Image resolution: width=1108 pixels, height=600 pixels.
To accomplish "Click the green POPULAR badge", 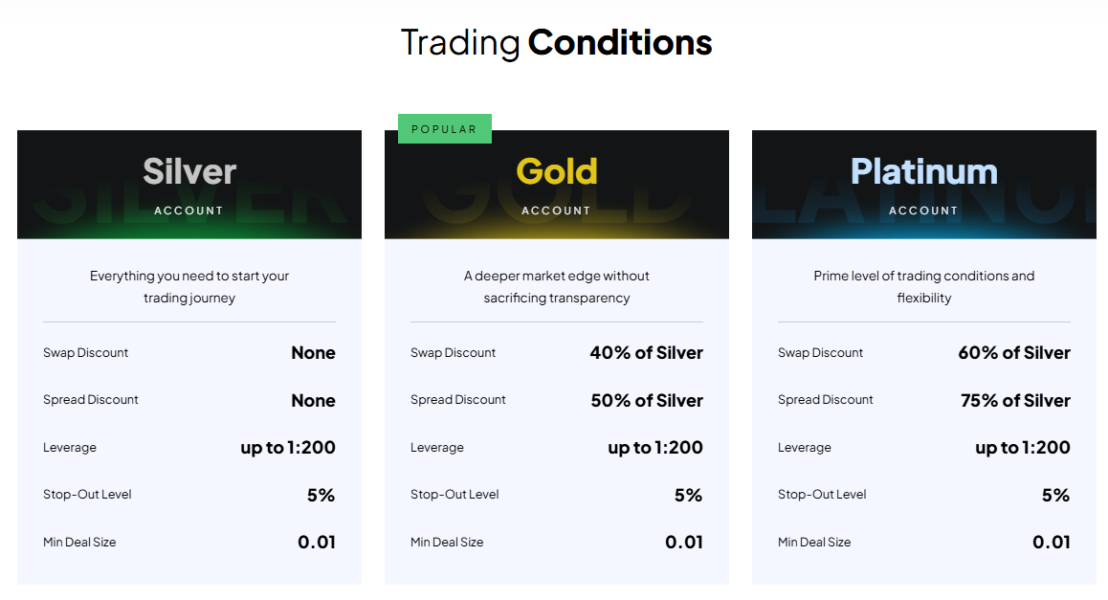I will (444, 129).
